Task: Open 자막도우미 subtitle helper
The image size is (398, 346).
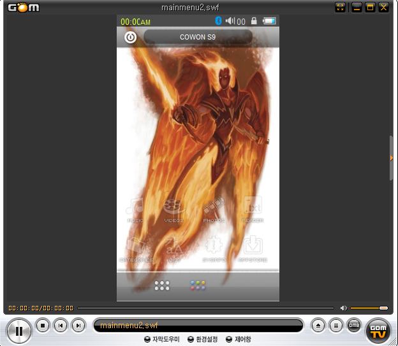Action: [x=162, y=339]
